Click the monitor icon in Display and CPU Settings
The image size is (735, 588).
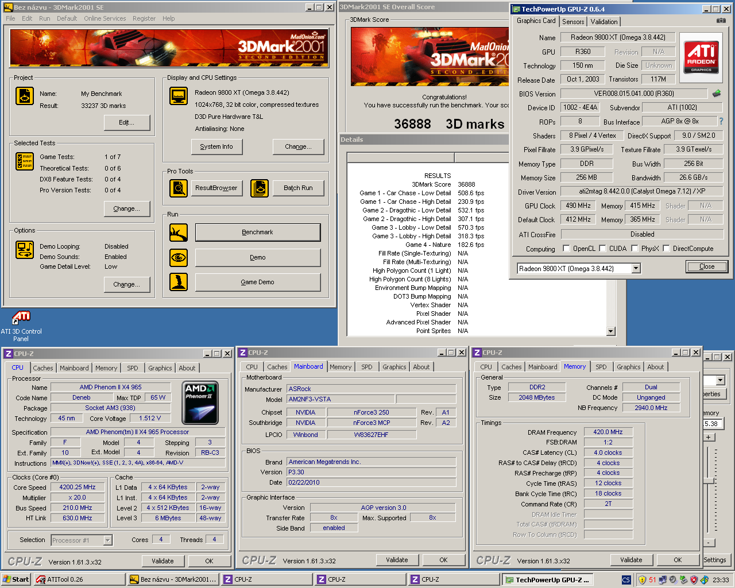(179, 96)
